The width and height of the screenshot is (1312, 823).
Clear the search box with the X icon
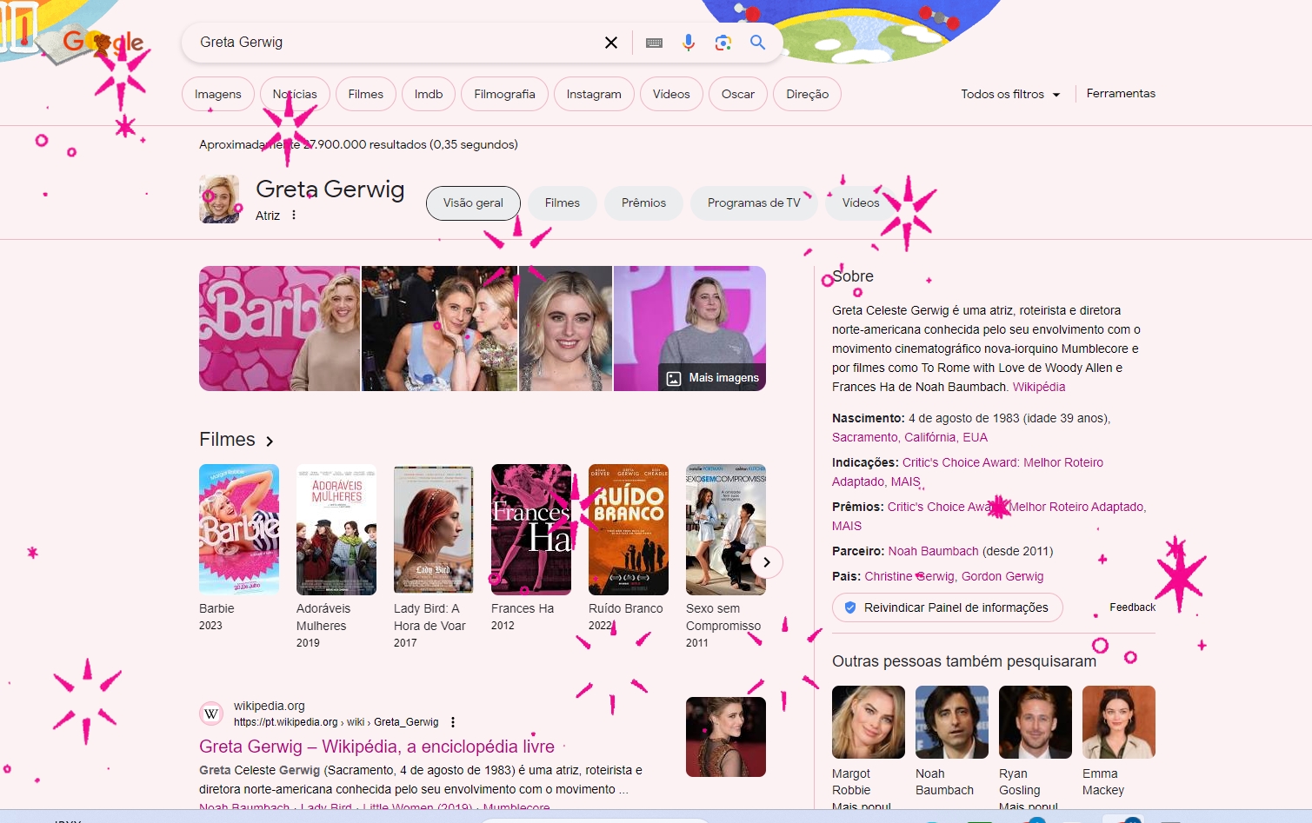point(611,43)
